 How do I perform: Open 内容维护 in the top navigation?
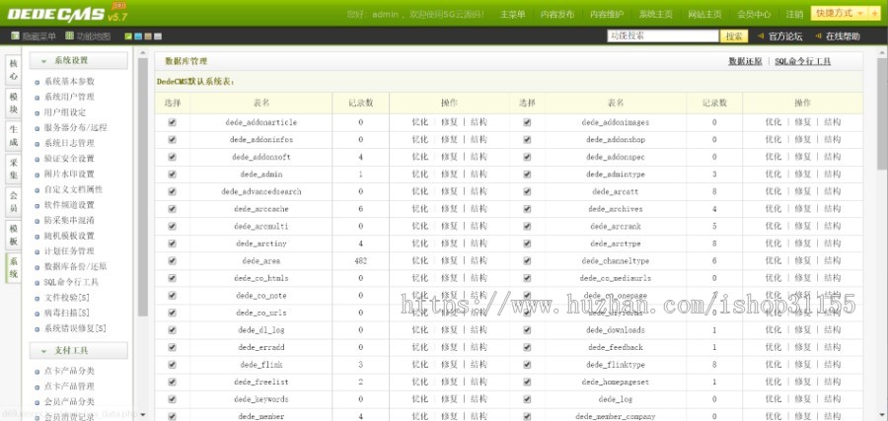pos(607,15)
